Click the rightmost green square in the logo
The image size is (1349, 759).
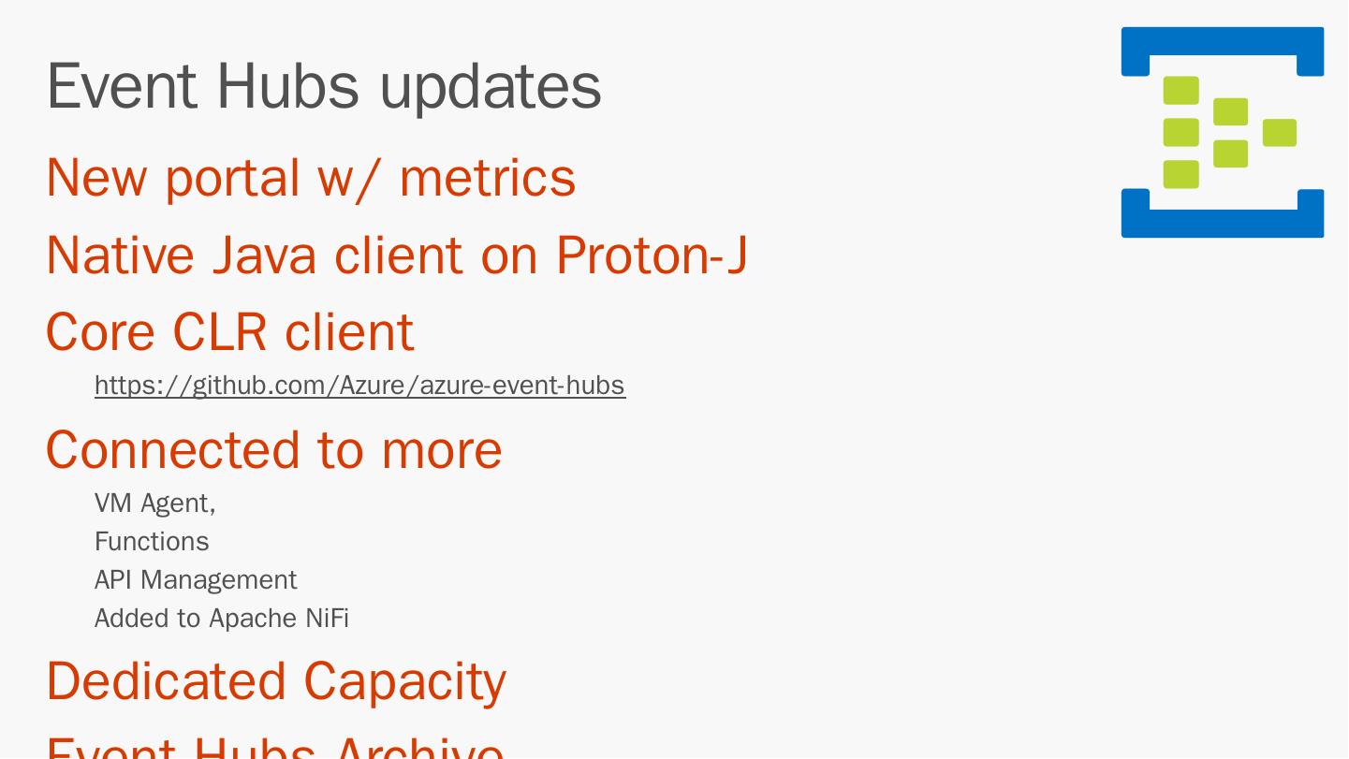(1279, 133)
